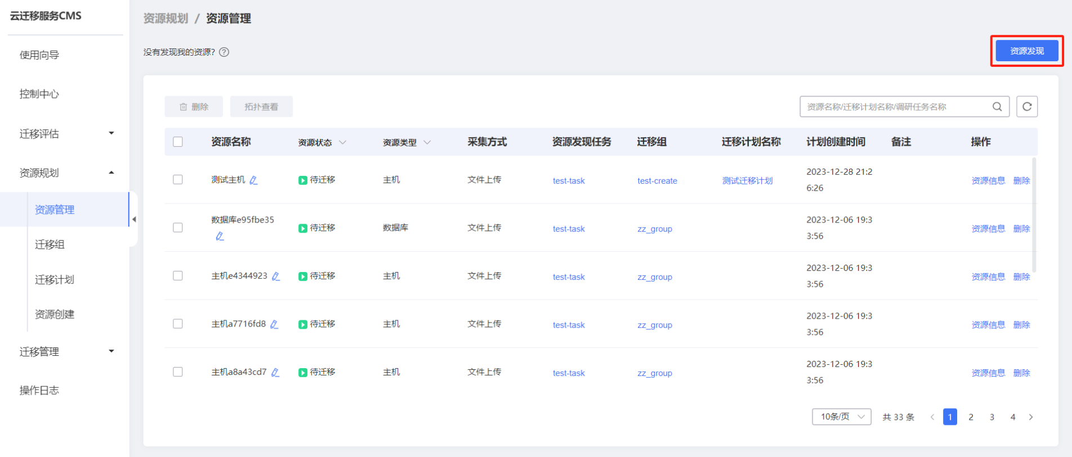
Task: Select 迁移计划 submenu item
Action: (x=55, y=279)
